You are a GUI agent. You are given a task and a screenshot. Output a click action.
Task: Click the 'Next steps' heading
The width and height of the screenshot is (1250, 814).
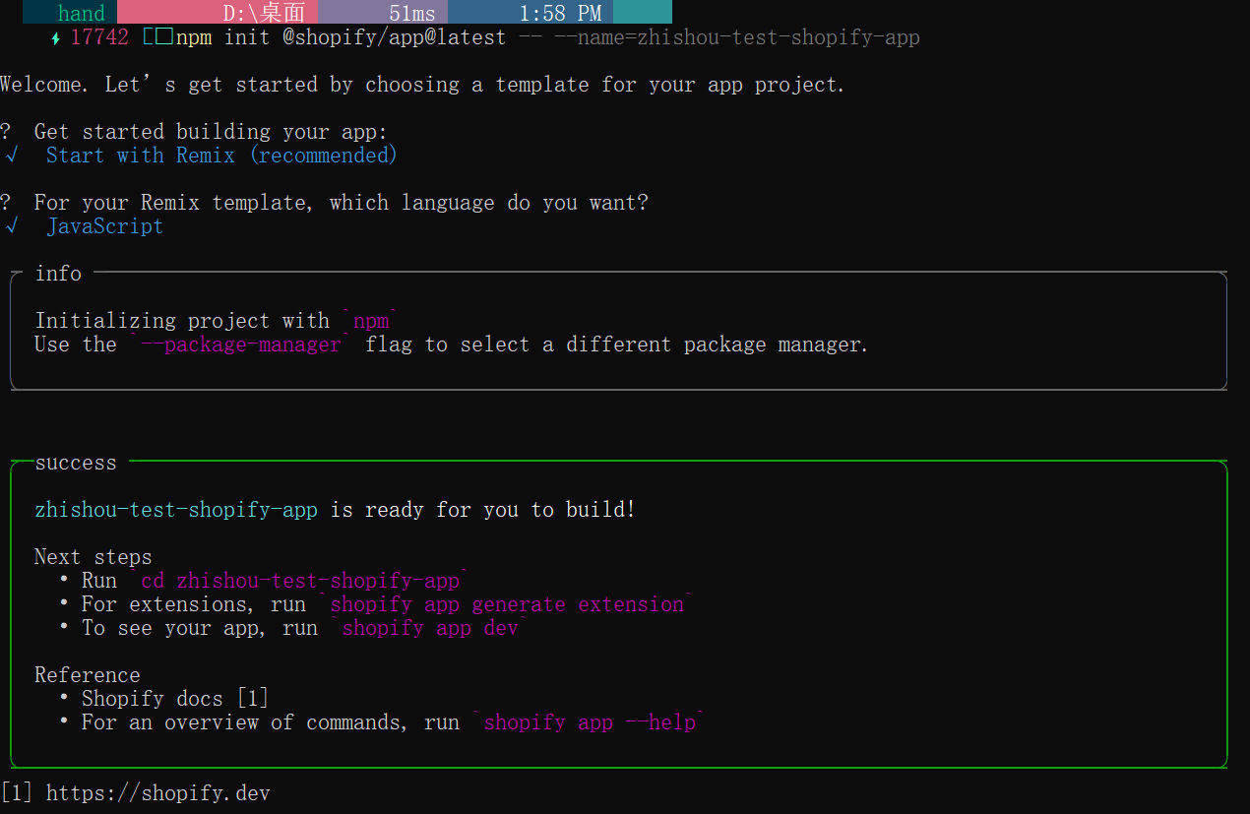94,557
